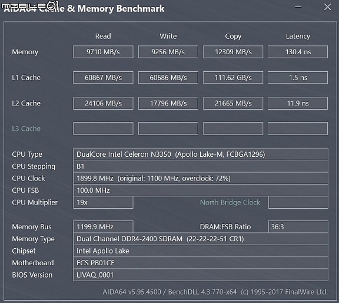Select the CPU Type Celeron N3350 field

pos(201,154)
